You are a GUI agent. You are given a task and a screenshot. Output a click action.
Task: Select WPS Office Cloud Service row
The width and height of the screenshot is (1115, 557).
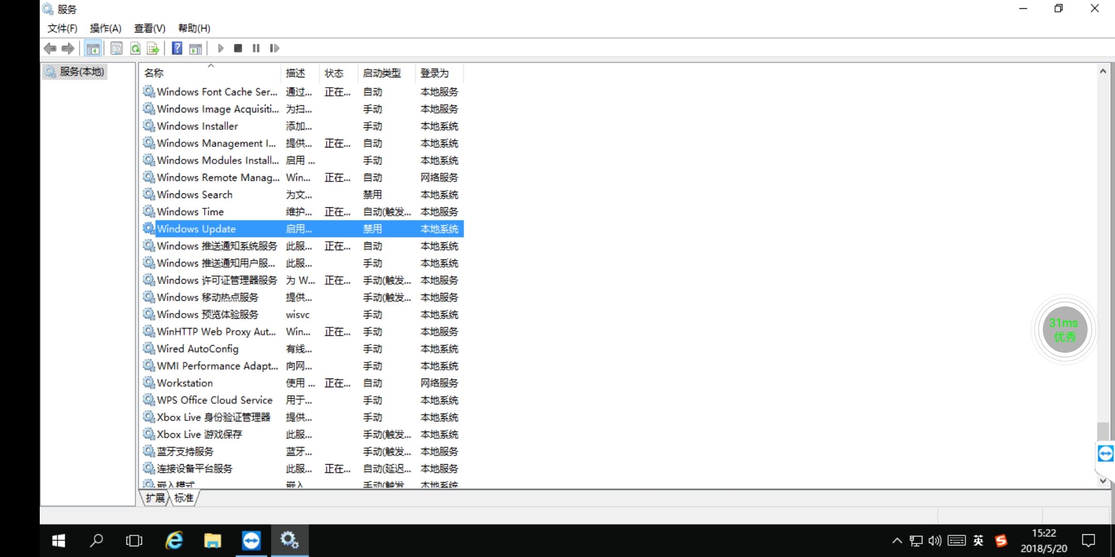tap(303, 400)
